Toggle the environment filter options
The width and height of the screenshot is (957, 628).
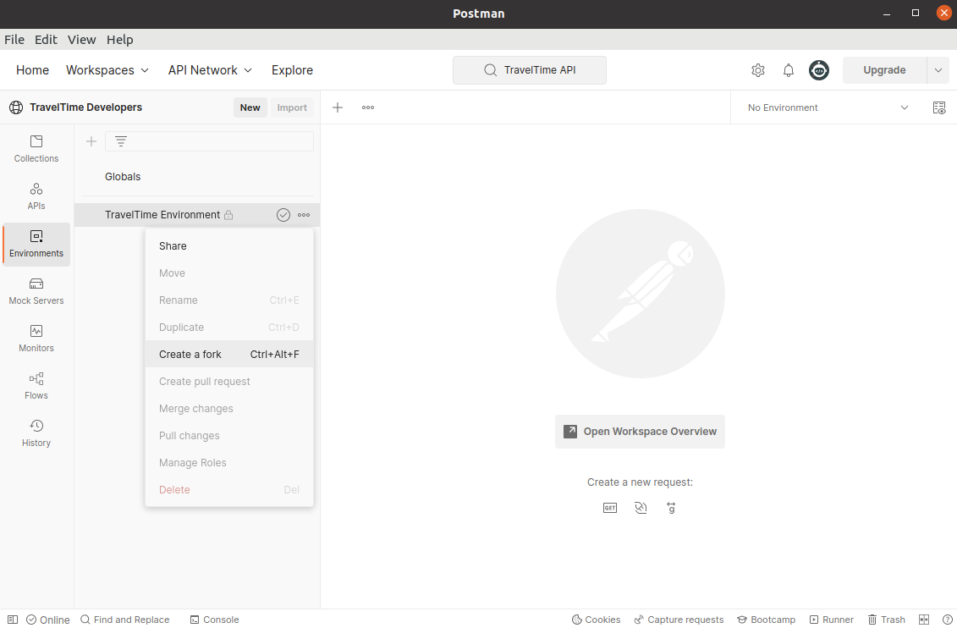pos(121,141)
